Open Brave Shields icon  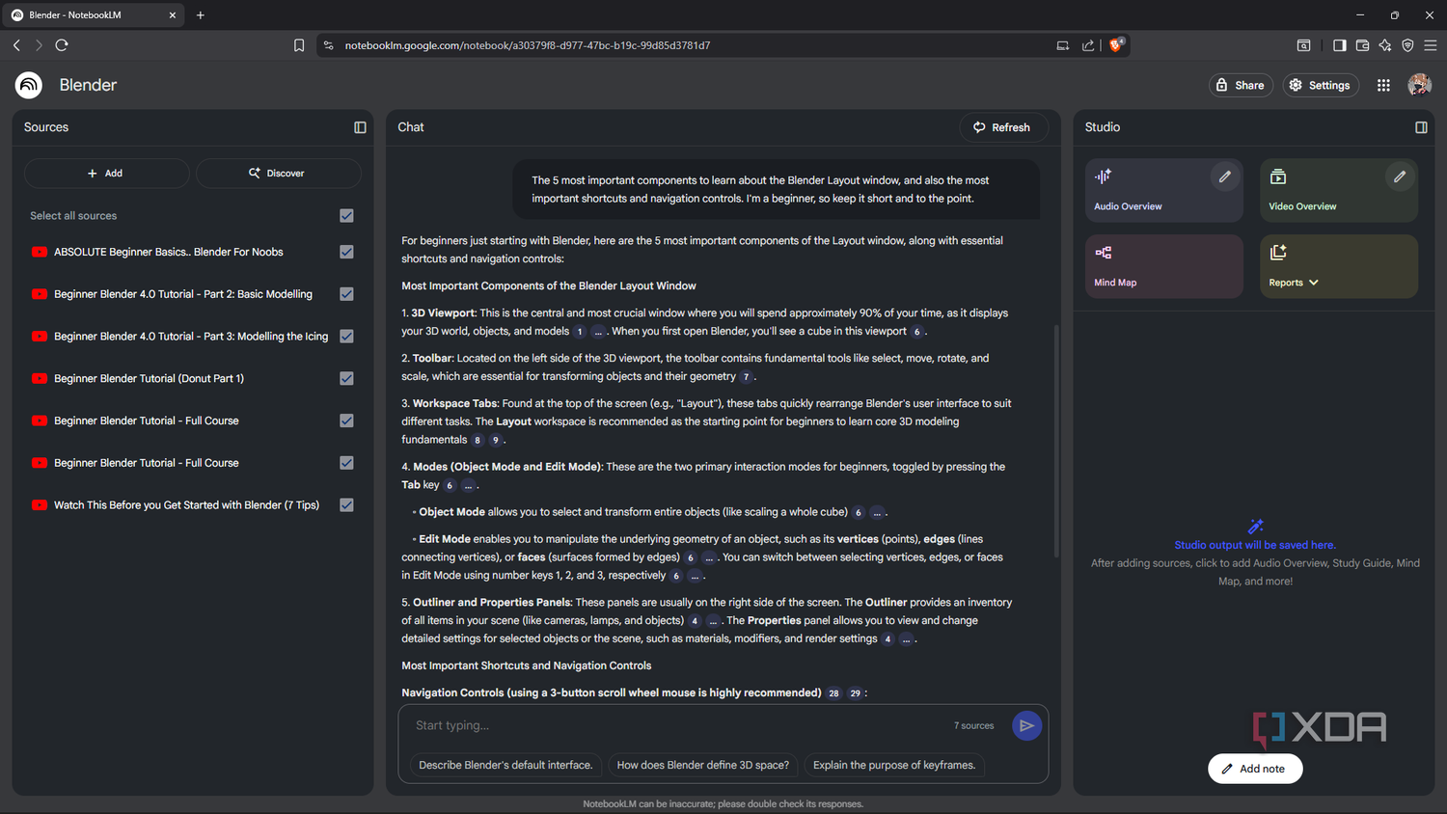coord(1116,44)
